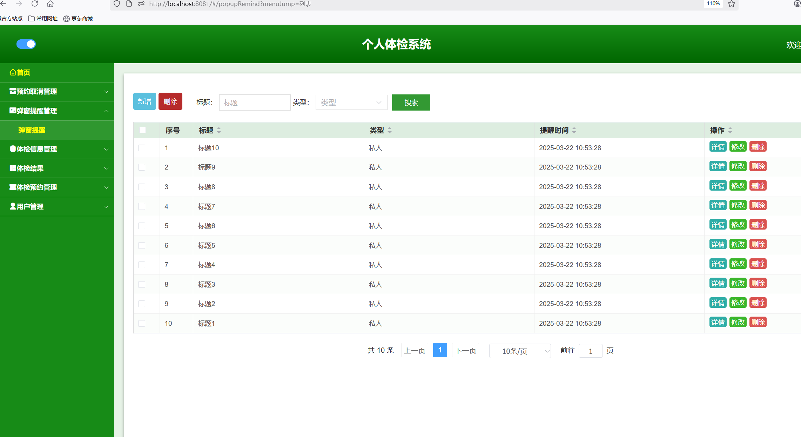
Task: Toggle the blue switch in header
Action: click(x=26, y=44)
